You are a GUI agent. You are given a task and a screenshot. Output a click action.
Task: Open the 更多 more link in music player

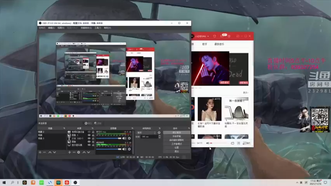click(x=245, y=93)
